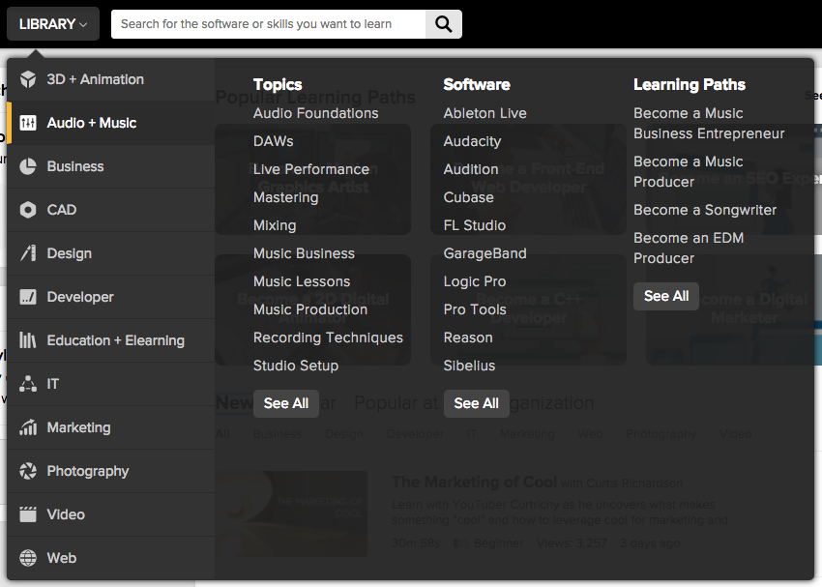Click the magnifying glass search button

pyautogui.click(x=444, y=24)
